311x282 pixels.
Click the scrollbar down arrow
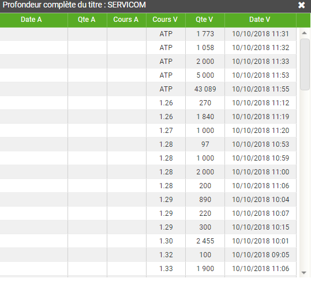pyautogui.click(x=303, y=273)
